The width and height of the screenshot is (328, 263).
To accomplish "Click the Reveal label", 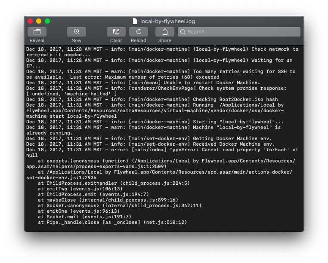I will coord(37,40).
